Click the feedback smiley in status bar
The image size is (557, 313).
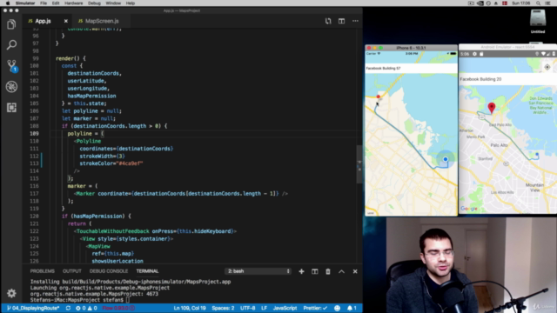tap(337, 308)
